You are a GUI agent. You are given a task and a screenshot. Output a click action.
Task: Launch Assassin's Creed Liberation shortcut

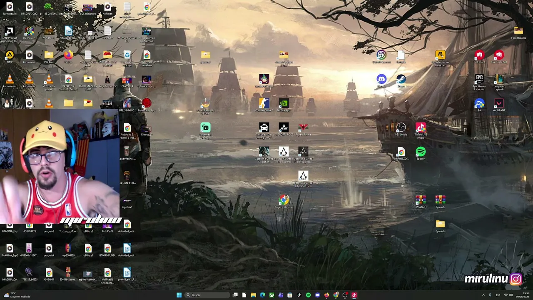pyautogui.click(x=303, y=179)
